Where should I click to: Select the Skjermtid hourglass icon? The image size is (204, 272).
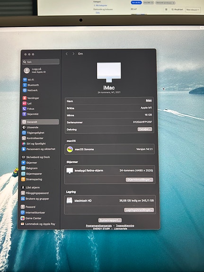[24, 114]
